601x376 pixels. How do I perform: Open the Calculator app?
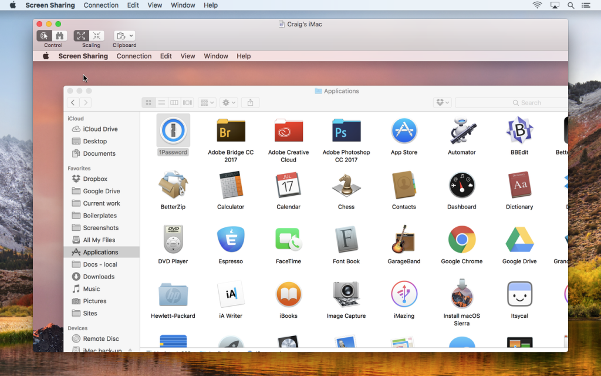pos(231,185)
